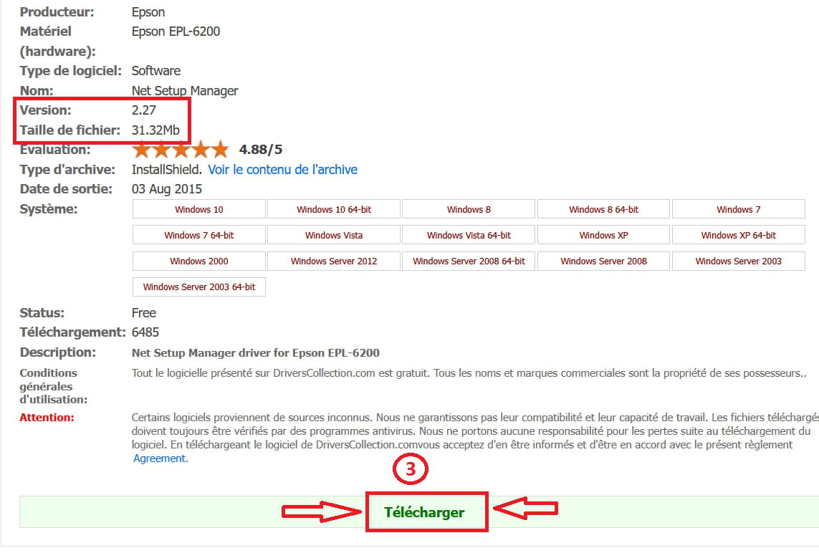This screenshot has height=553, width=819.
Task: Choose the Windows Server 2003 button
Action: pos(739,261)
